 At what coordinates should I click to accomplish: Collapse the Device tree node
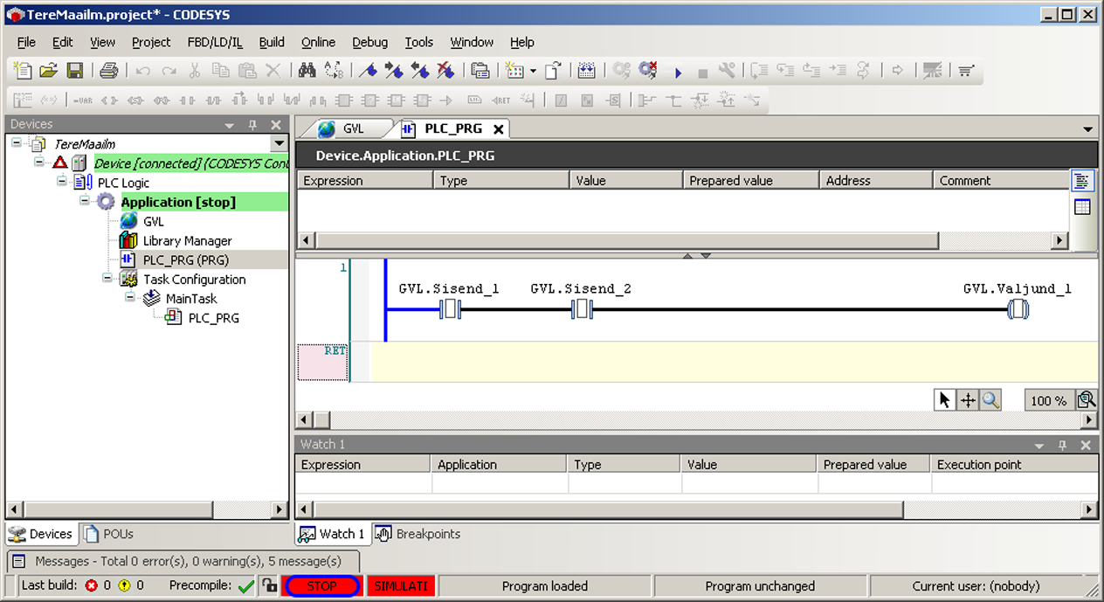(x=39, y=163)
